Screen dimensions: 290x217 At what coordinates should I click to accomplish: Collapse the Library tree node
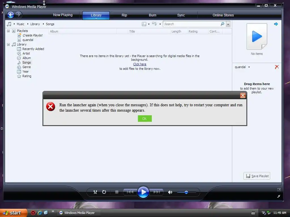coord(8,44)
